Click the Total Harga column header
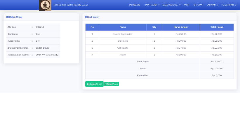 pos(217,27)
